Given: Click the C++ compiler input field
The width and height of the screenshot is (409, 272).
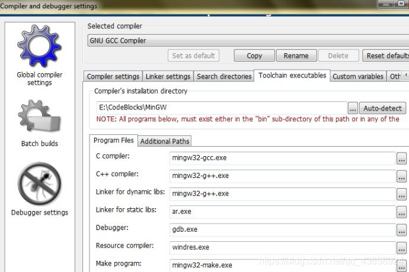Looking at the screenshot, I should tap(283, 176).
